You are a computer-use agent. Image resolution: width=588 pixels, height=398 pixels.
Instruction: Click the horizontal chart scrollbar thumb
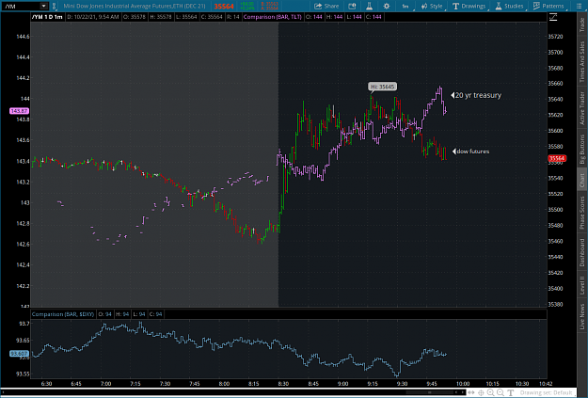point(429,392)
